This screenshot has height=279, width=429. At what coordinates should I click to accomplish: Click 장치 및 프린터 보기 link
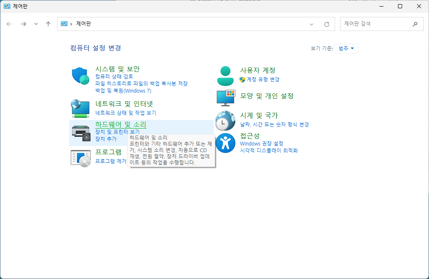click(117, 132)
